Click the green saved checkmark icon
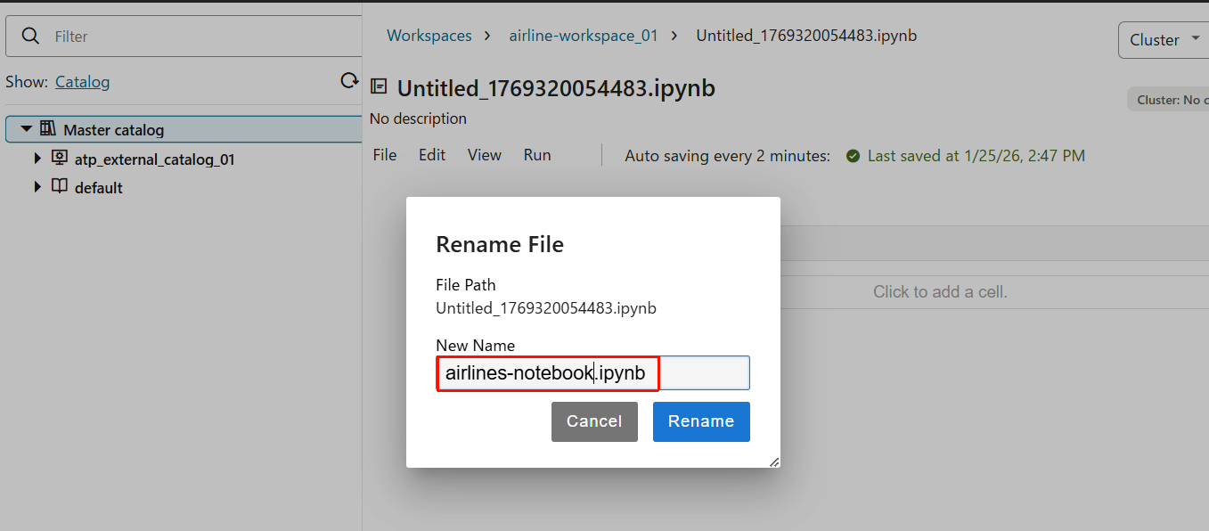1209x531 pixels. pyautogui.click(x=853, y=156)
